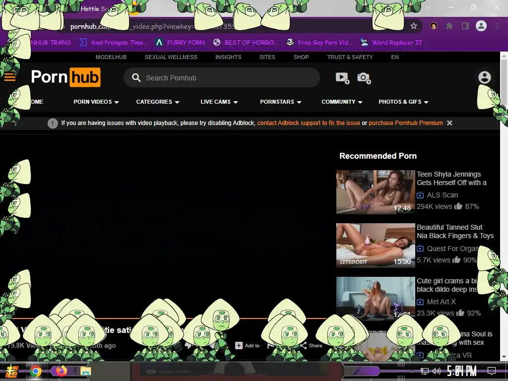This screenshot has height=381, width=508.
Task: Open the site account avatar icon
Action: point(484,77)
